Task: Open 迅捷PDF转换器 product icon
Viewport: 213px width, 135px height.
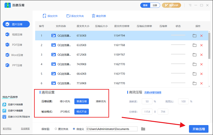Action: pyautogui.click(x=4, y=104)
